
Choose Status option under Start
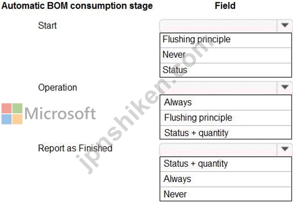click(226, 70)
